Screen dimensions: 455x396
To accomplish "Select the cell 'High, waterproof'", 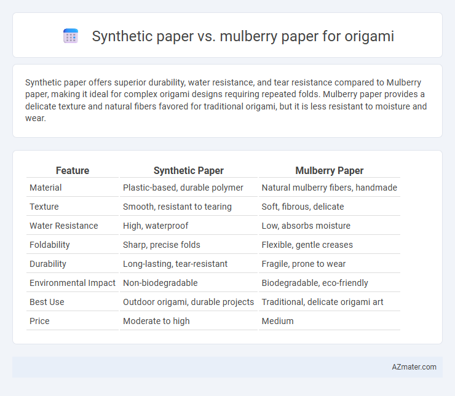I will pyautogui.click(x=156, y=226).
